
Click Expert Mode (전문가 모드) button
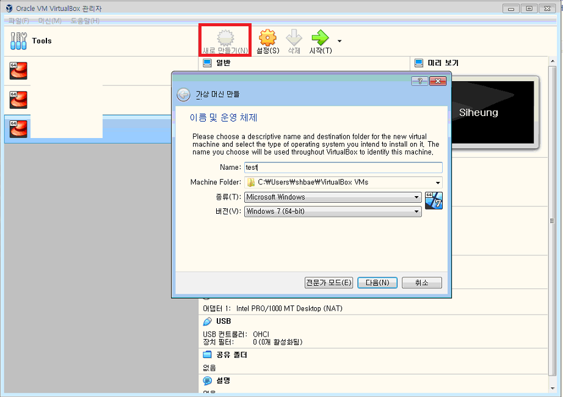pos(329,283)
